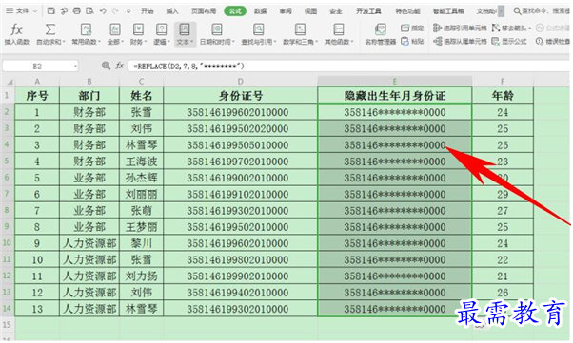Open the Logical (逻辑) functions icon

(x=161, y=29)
